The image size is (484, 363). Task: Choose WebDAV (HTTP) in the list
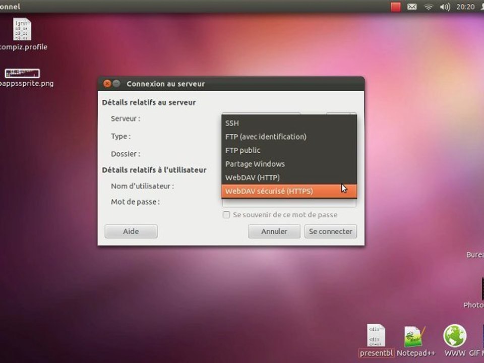point(289,177)
